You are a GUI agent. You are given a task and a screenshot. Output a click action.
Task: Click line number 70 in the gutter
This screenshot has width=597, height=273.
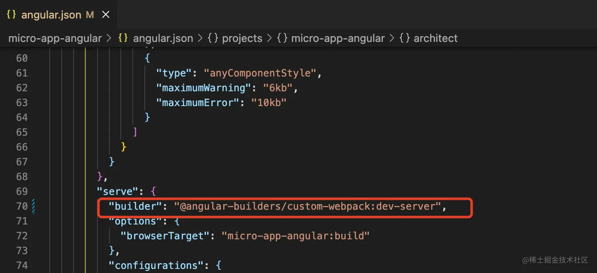click(x=22, y=206)
